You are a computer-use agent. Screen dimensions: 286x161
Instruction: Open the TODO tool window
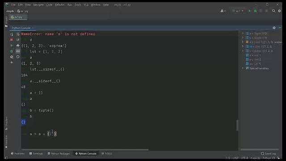(x=107, y=154)
